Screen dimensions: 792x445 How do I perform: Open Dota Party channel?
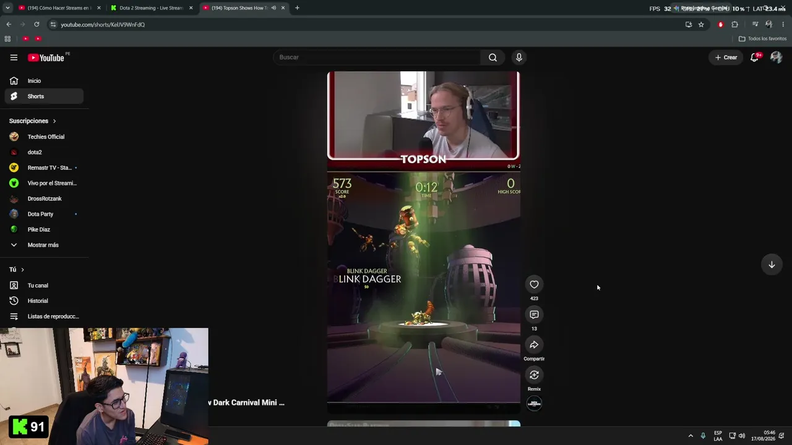point(44,214)
